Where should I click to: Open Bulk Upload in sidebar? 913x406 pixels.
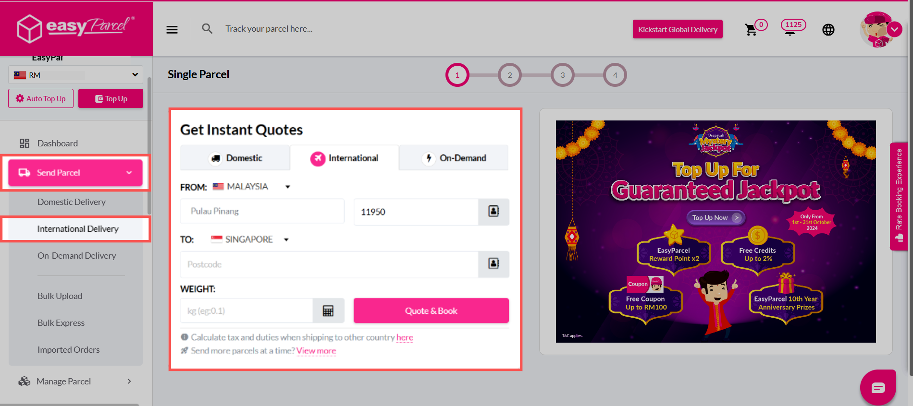pos(60,296)
